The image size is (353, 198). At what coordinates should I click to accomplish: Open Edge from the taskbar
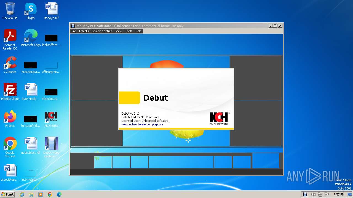pyautogui.click(x=59, y=194)
